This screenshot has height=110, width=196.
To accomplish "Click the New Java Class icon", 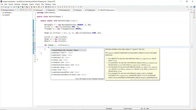I will [x=34, y=7].
